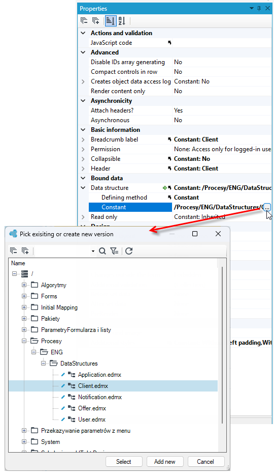Expand Initial Mapping folder

coord(24,308)
